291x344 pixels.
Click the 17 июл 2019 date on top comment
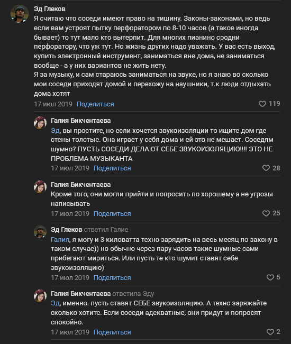pos(53,104)
